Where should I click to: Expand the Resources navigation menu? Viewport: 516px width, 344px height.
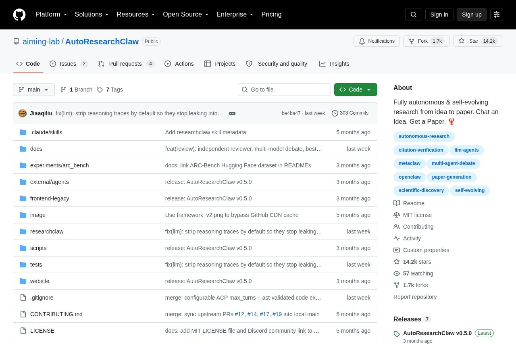136,15
